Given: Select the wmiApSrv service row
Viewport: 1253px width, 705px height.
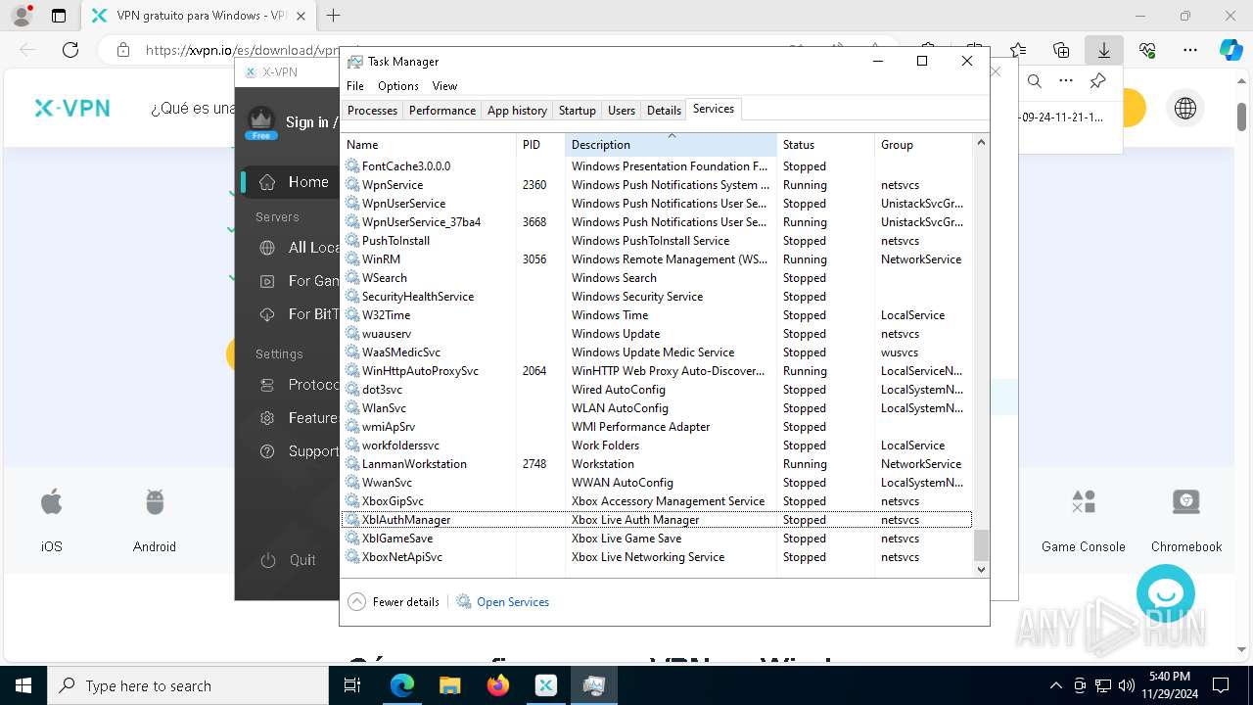Looking at the screenshot, I should [x=657, y=427].
